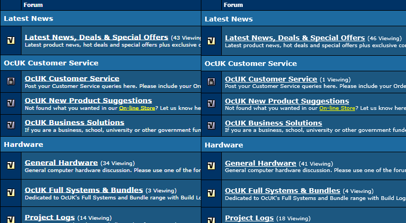The width and height of the screenshot is (406, 223).
Task: Click the "(46 Viewing)" count text
Action: click(385, 39)
